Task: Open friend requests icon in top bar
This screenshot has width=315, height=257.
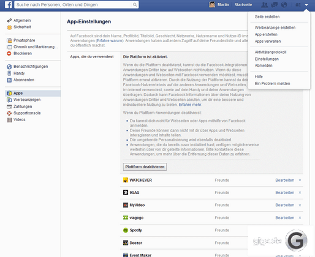Action: click(x=264, y=4)
